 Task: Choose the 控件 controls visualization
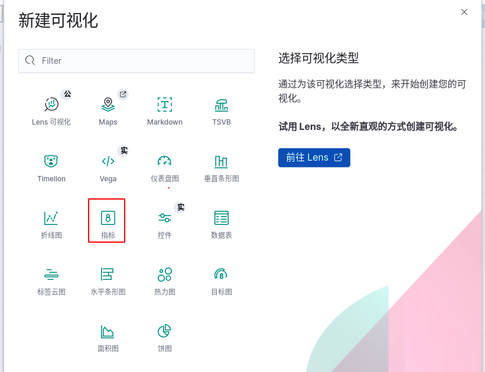(164, 221)
